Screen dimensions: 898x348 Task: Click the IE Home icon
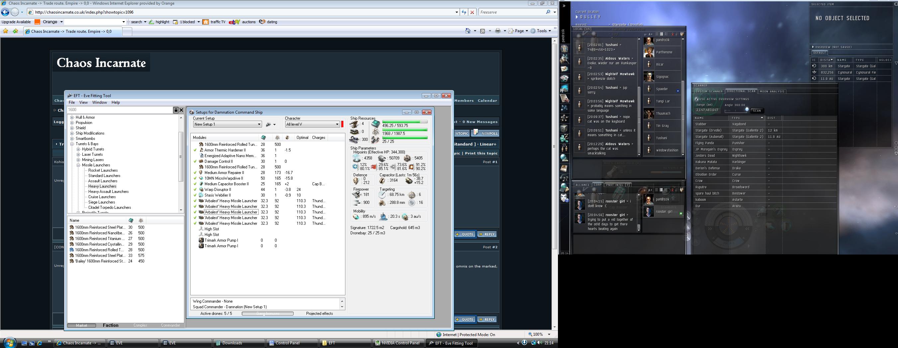pos(468,31)
